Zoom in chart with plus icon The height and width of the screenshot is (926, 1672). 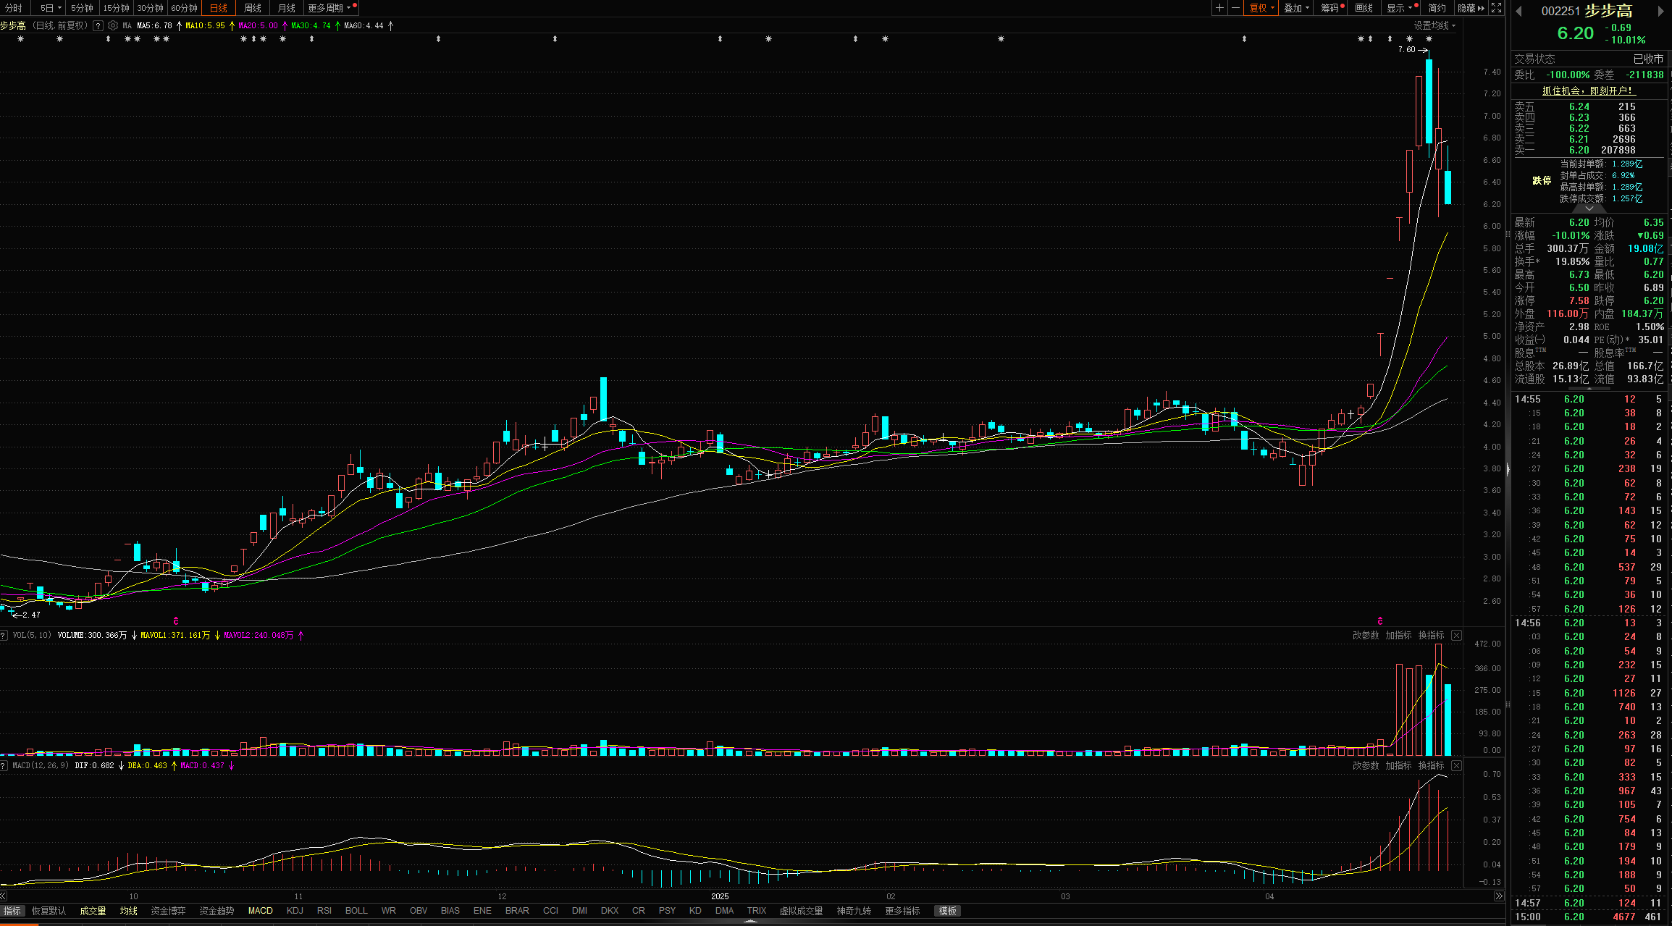(1220, 8)
